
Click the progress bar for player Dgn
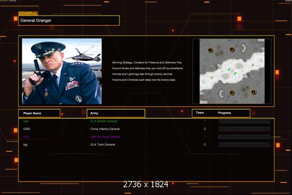(x=244, y=121)
